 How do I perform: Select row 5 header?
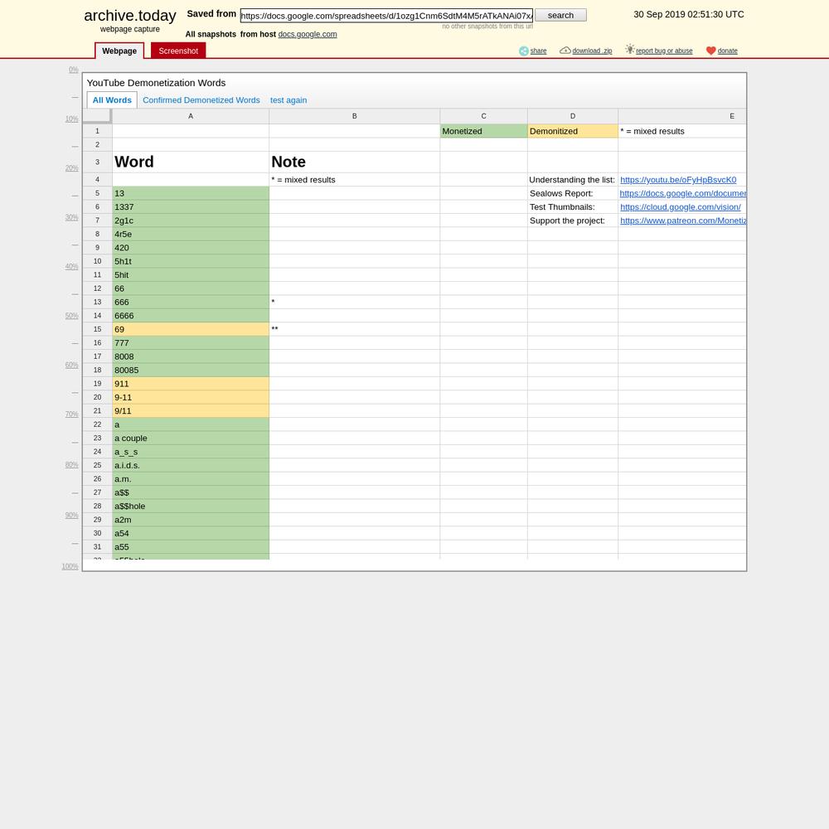point(97,193)
